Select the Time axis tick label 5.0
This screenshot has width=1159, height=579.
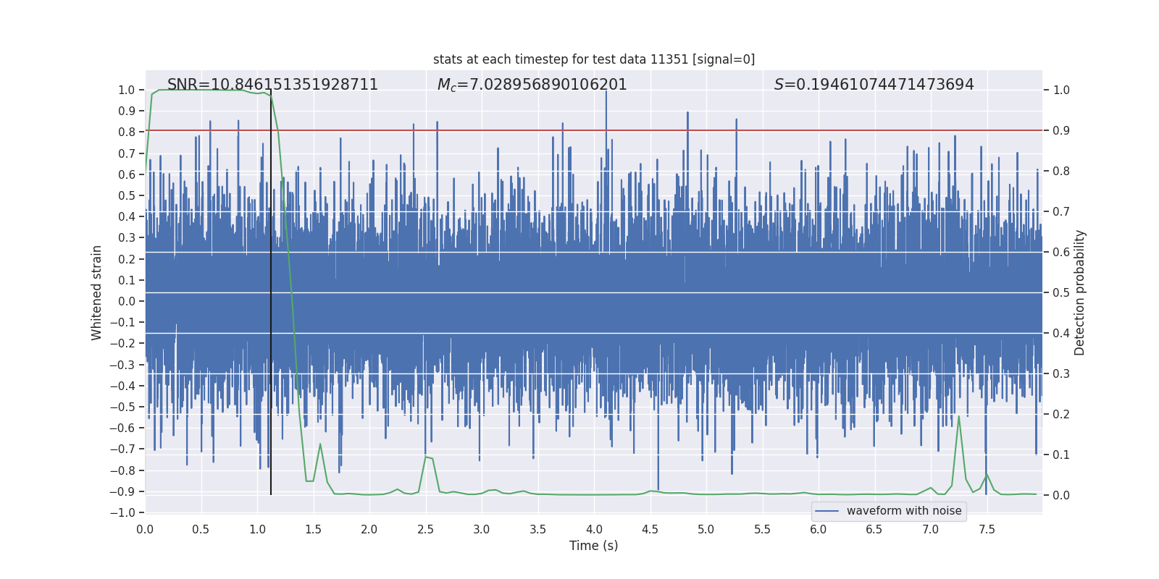coord(706,529)
